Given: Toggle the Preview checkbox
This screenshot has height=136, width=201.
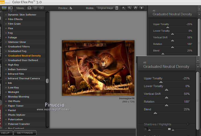Looking at the screenshot, I should (x=71, y=8).
